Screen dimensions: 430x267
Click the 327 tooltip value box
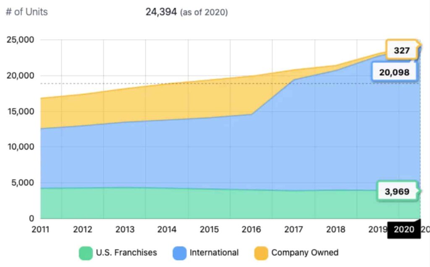click(x=402, y=51)
